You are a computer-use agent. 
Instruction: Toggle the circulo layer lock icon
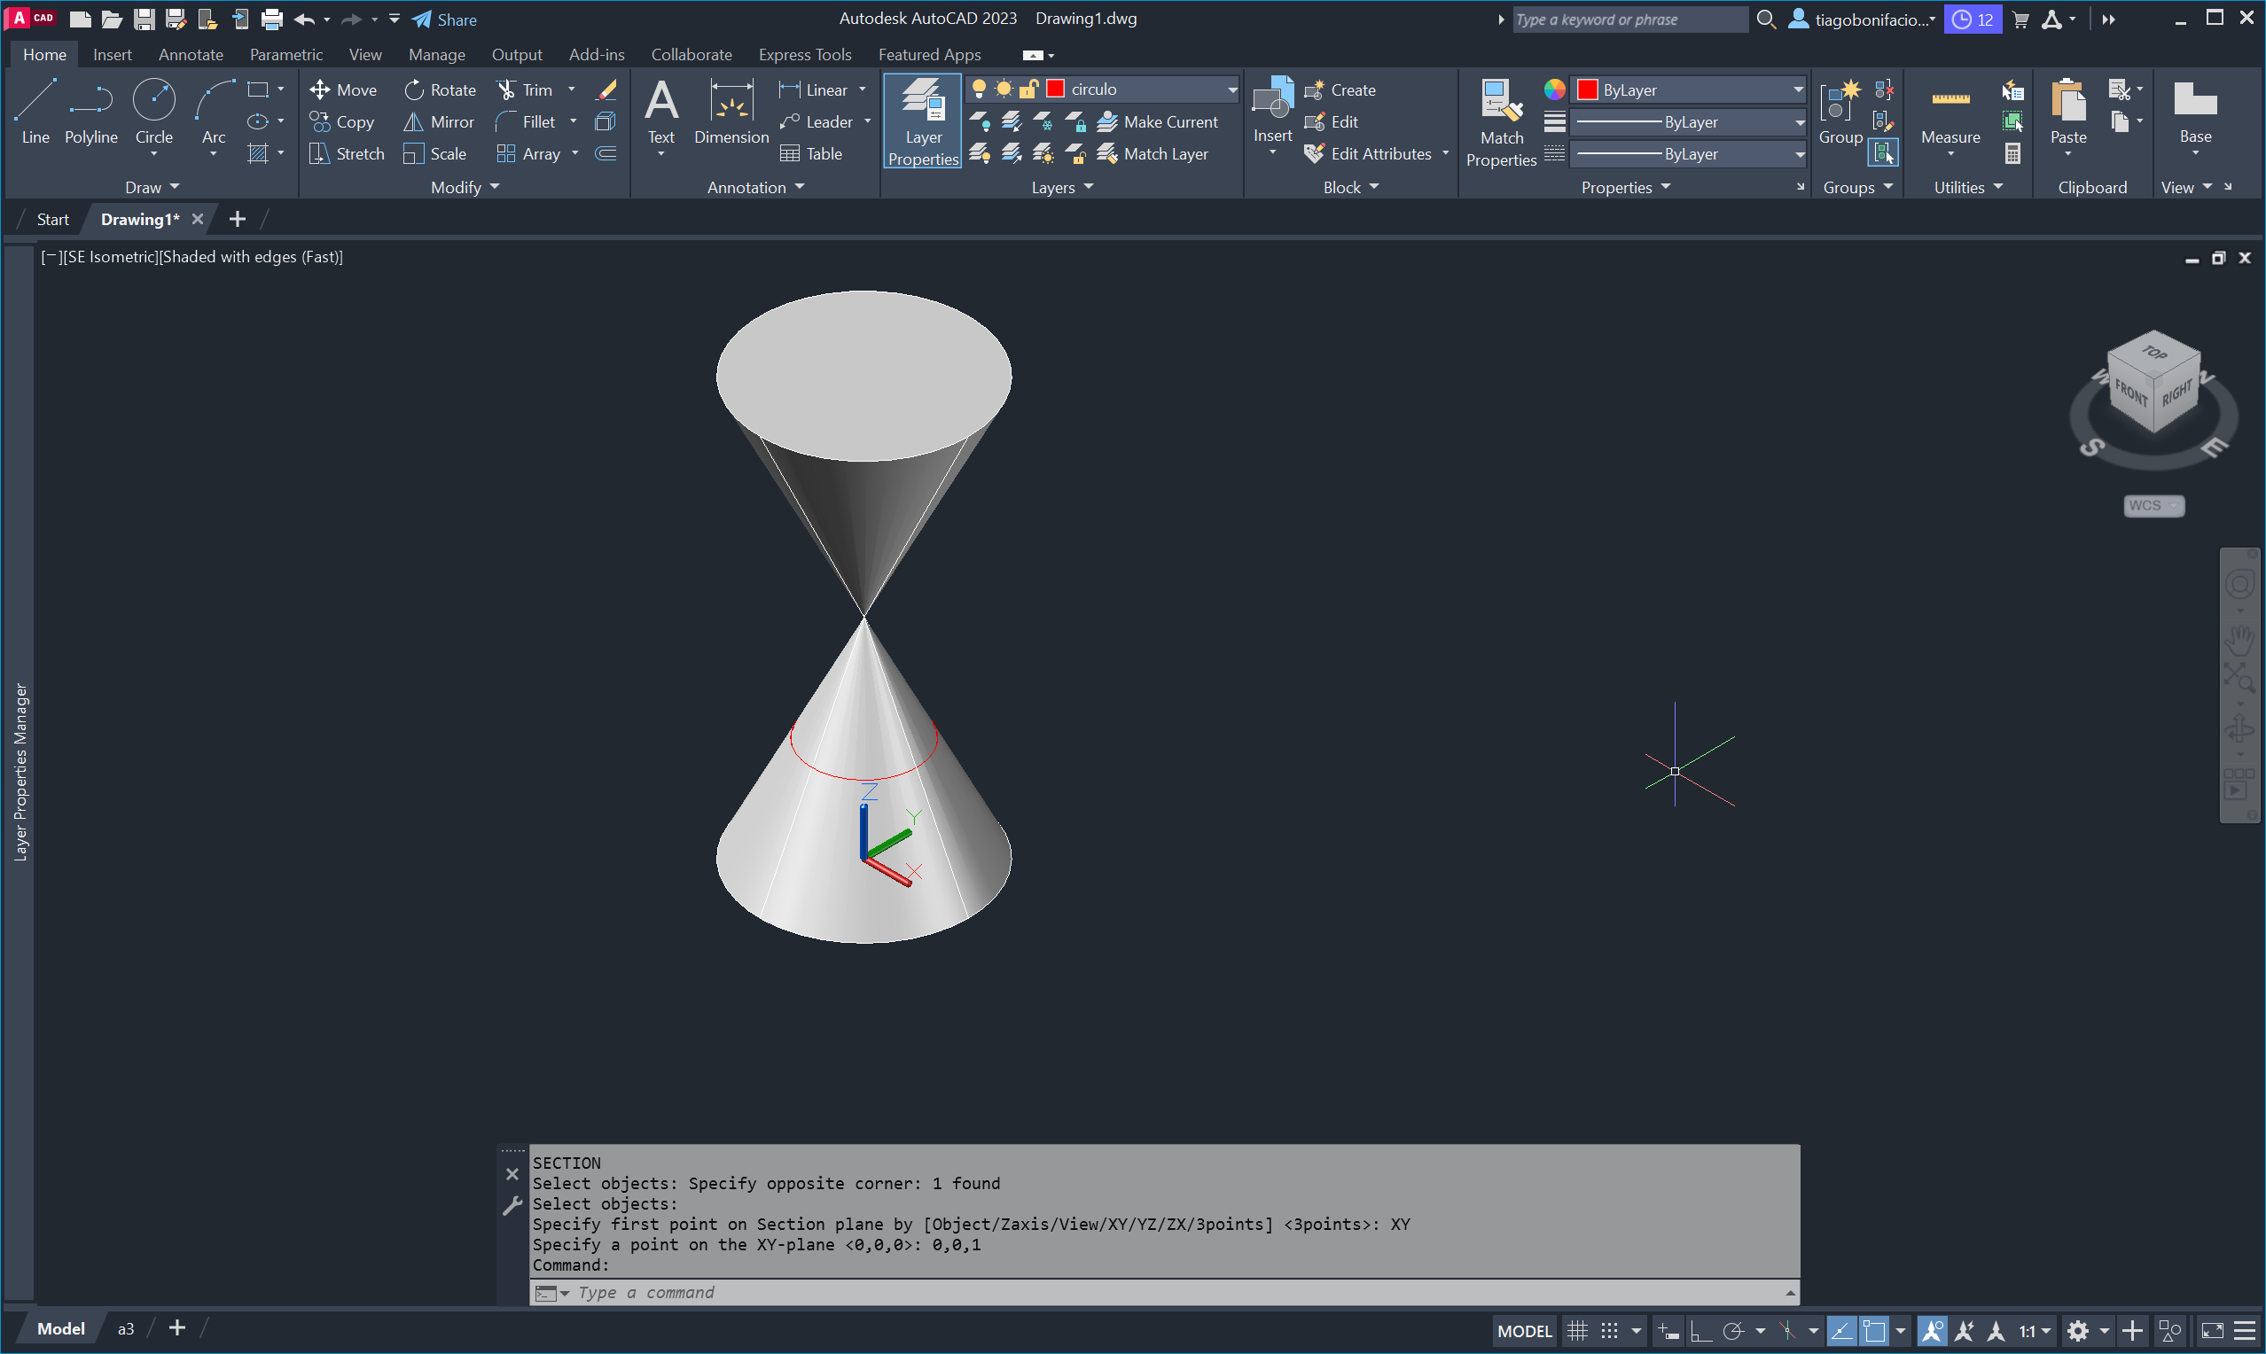[x=1028, y=89]
